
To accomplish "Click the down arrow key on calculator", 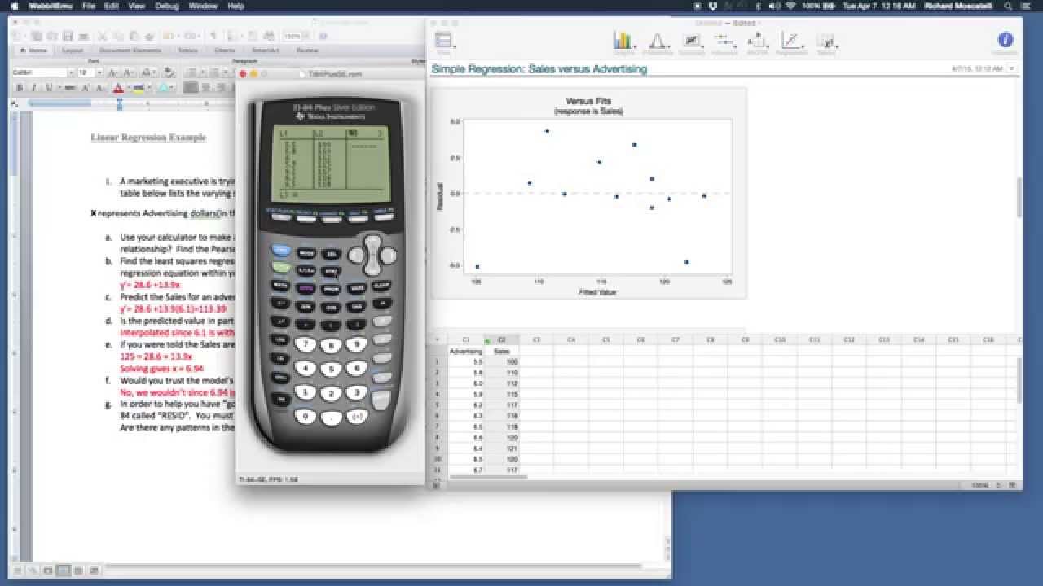I will tap(372, 269).
